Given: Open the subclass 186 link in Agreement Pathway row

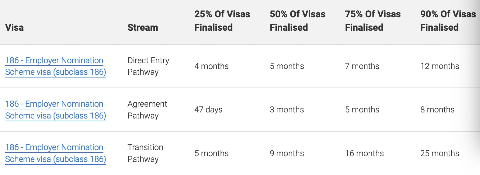Looking at the screenshot, I should pyautogui.click(x=55, y=110).
